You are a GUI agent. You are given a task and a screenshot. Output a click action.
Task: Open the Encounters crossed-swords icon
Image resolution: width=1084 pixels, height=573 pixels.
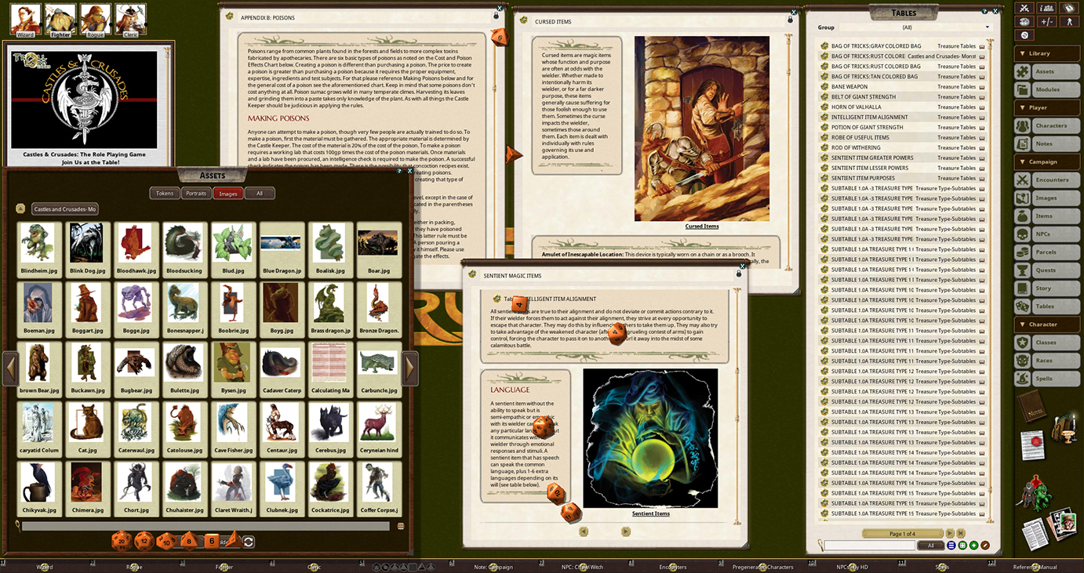click(1022, 180)
